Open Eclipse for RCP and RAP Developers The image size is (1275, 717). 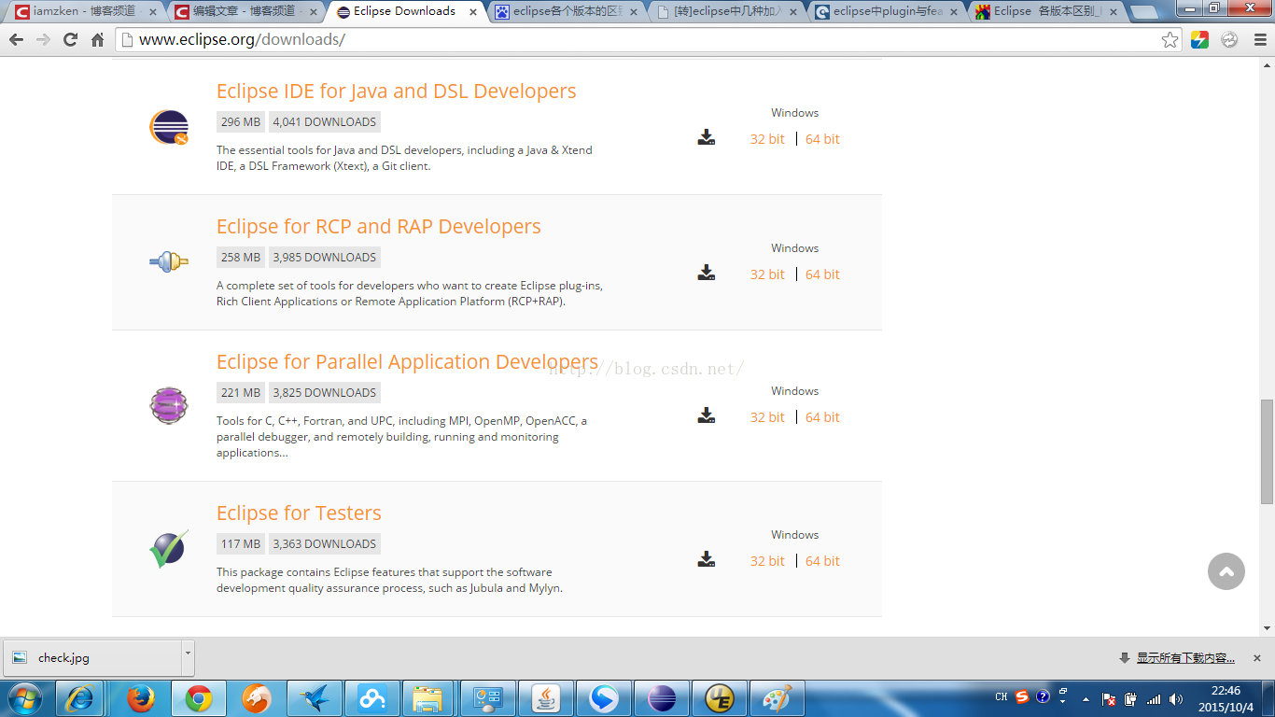[x=378, y=227]
